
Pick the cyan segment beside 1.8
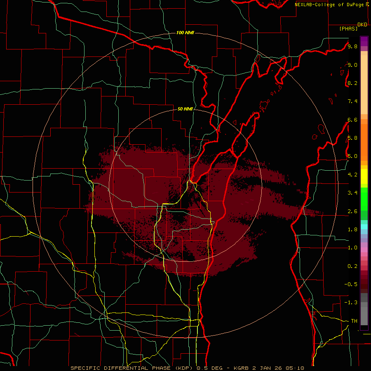(364, 227)
